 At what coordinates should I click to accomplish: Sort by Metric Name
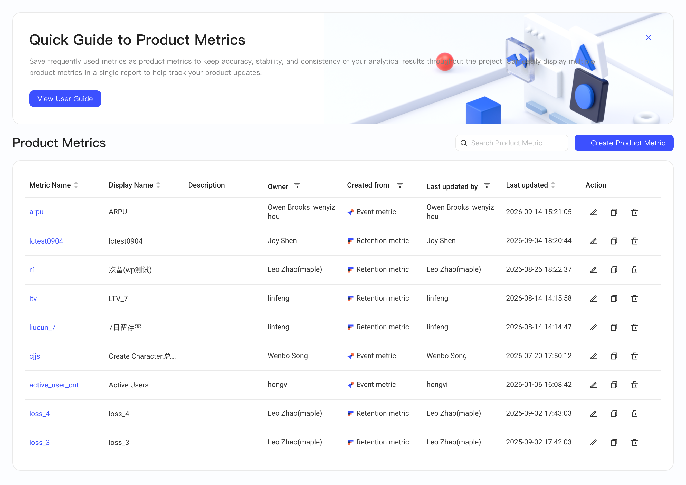coord(76,185)
